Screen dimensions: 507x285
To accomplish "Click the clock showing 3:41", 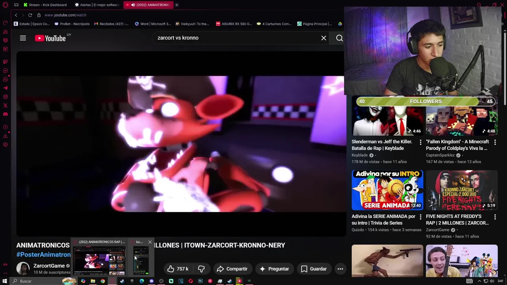I will tap(500, 281).
